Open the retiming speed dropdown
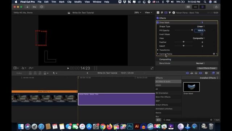The height and width of the screenshot is (131, 232). pos(31,68)
